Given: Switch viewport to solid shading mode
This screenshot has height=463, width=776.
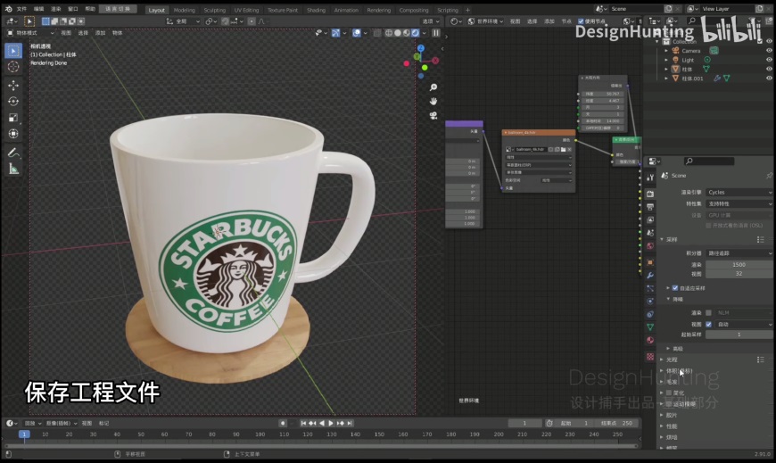Looking at the screenshot, I should pyautogui.click(x=398, y=33).
